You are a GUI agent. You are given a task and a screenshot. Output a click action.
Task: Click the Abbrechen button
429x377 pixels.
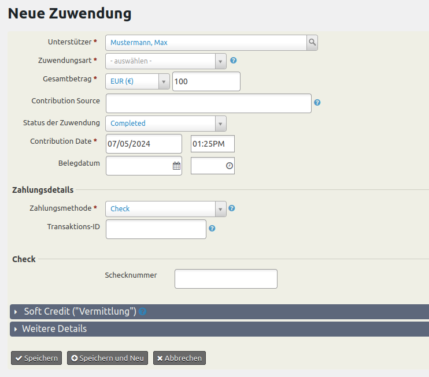[179, 358]
